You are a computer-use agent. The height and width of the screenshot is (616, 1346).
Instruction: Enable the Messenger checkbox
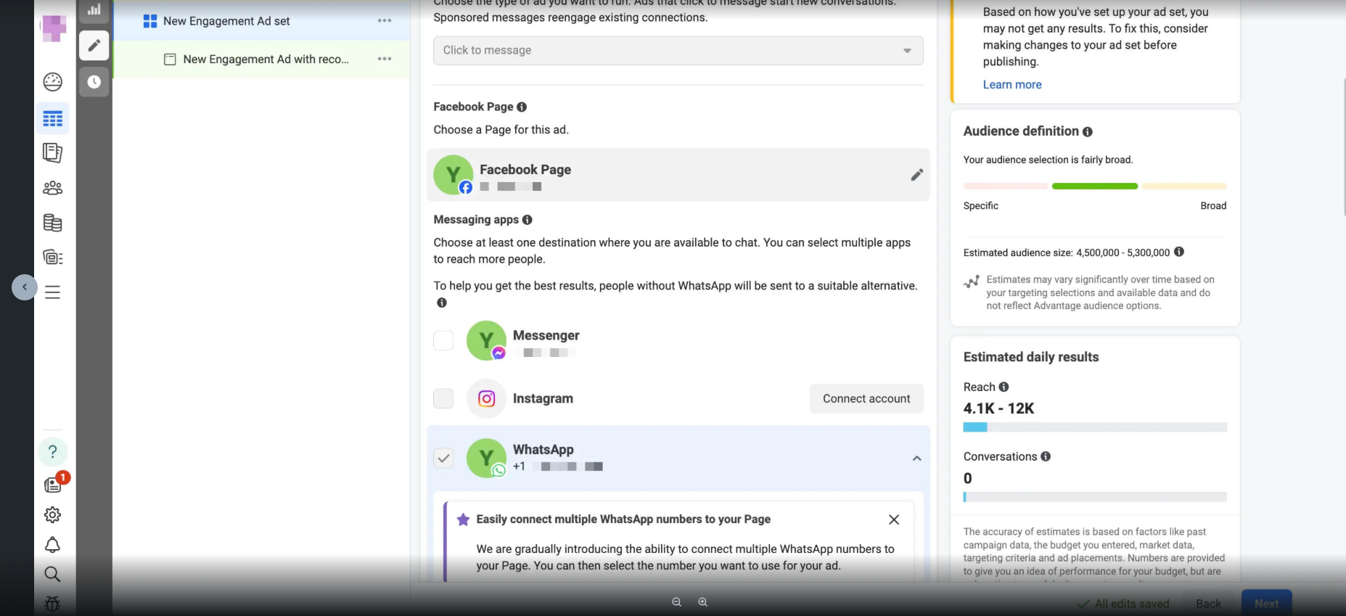point(443,340)
